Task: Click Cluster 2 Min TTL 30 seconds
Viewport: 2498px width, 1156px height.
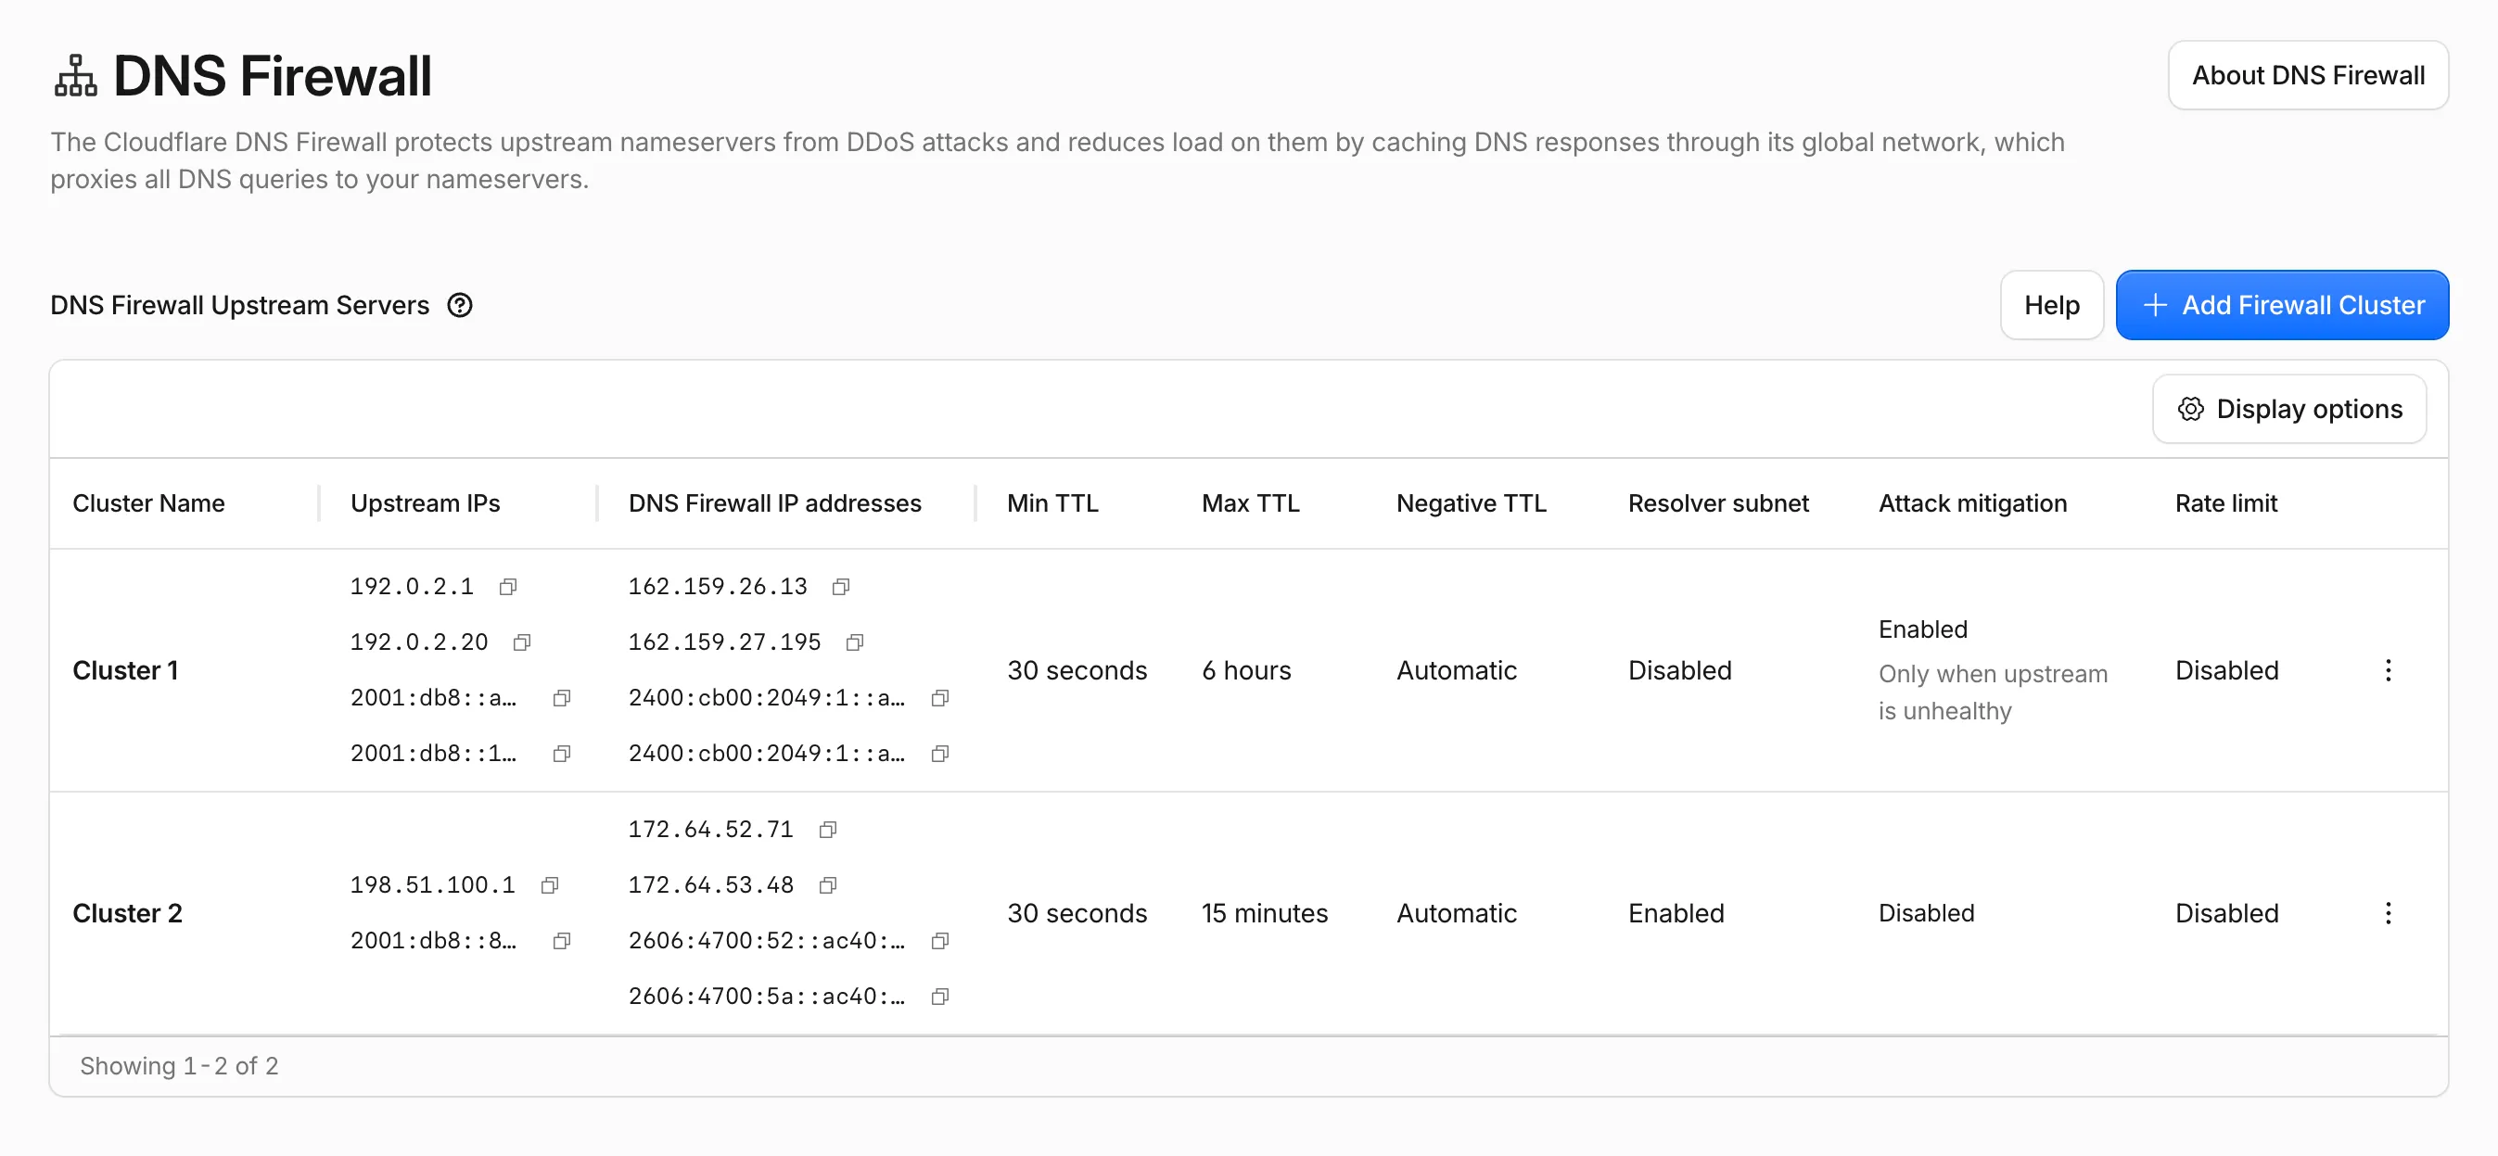Action: coord(1077,912)
